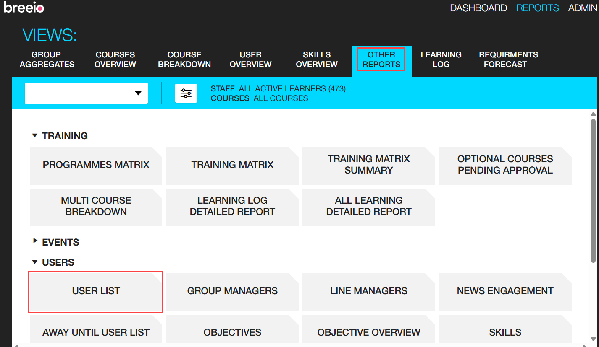
Task: Collapse the Training section
Action: pyautogui.click(x=35, y=136)
